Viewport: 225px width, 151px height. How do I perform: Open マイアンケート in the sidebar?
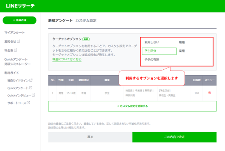pyautogui.click(x=15, y=33)
